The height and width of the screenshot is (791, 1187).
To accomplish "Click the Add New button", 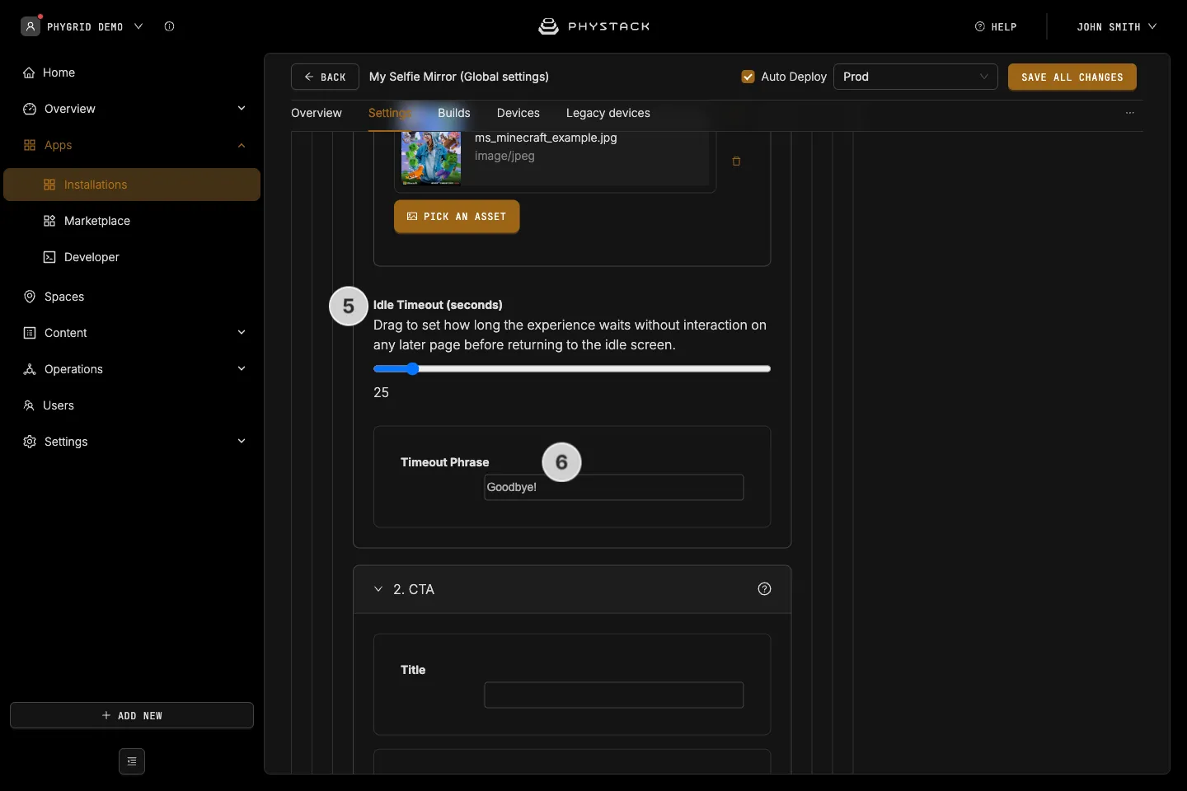I will (132, 715).
